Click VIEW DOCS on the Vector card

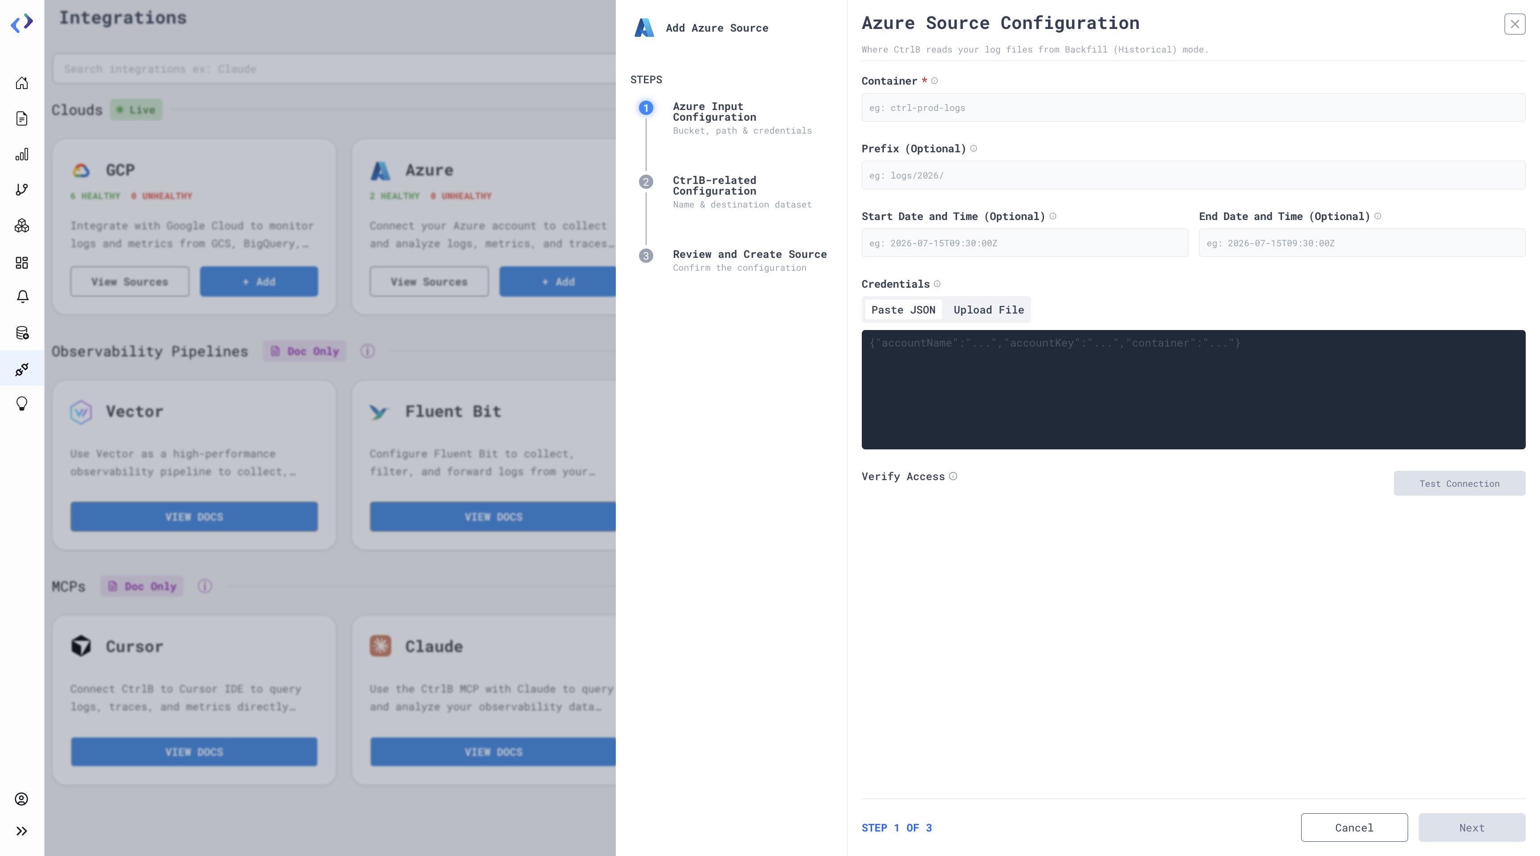(194, 517)
